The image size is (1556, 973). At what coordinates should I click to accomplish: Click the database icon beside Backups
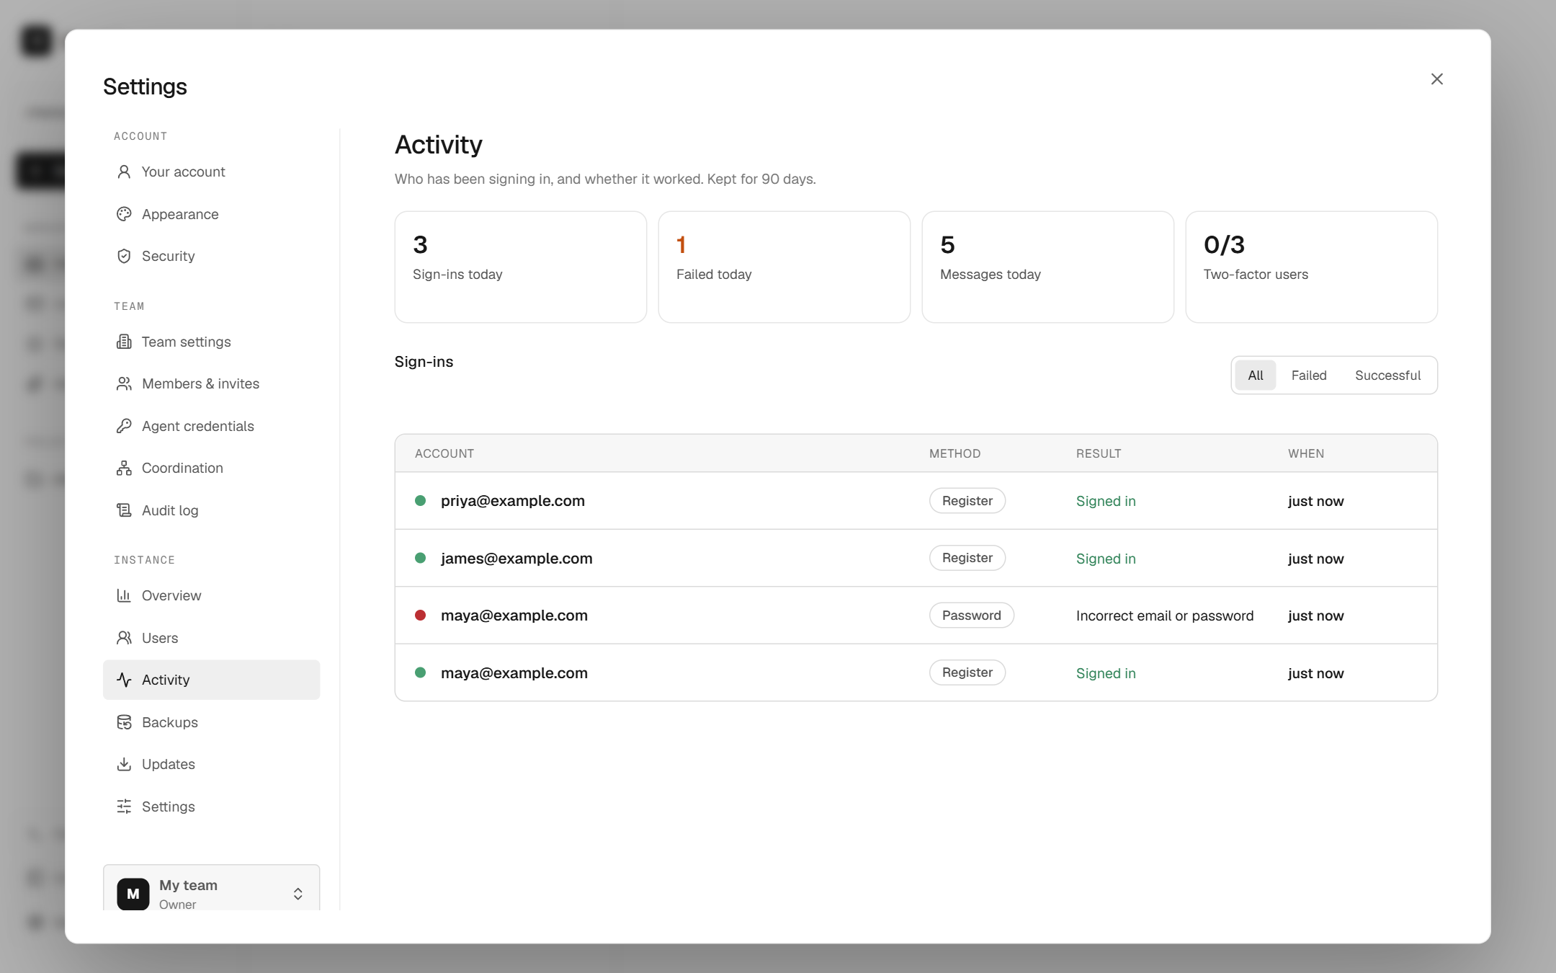tap(124, 722)
